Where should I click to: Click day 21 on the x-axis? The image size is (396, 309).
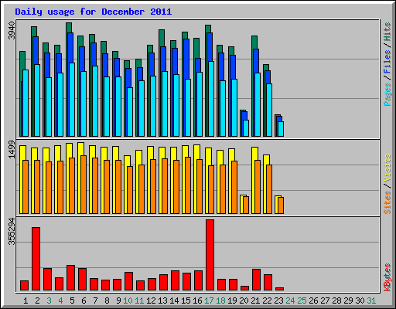255,301
